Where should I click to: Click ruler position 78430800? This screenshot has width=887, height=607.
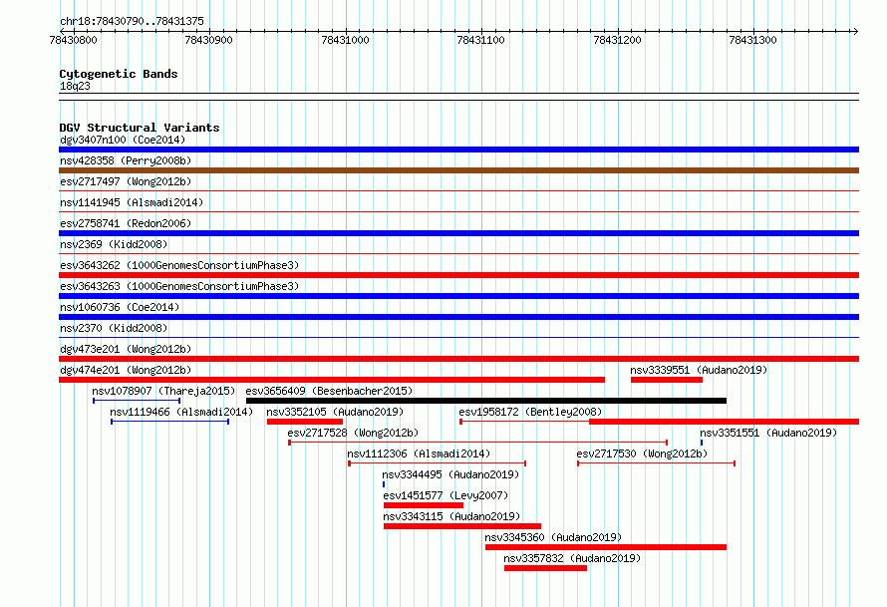73,40
